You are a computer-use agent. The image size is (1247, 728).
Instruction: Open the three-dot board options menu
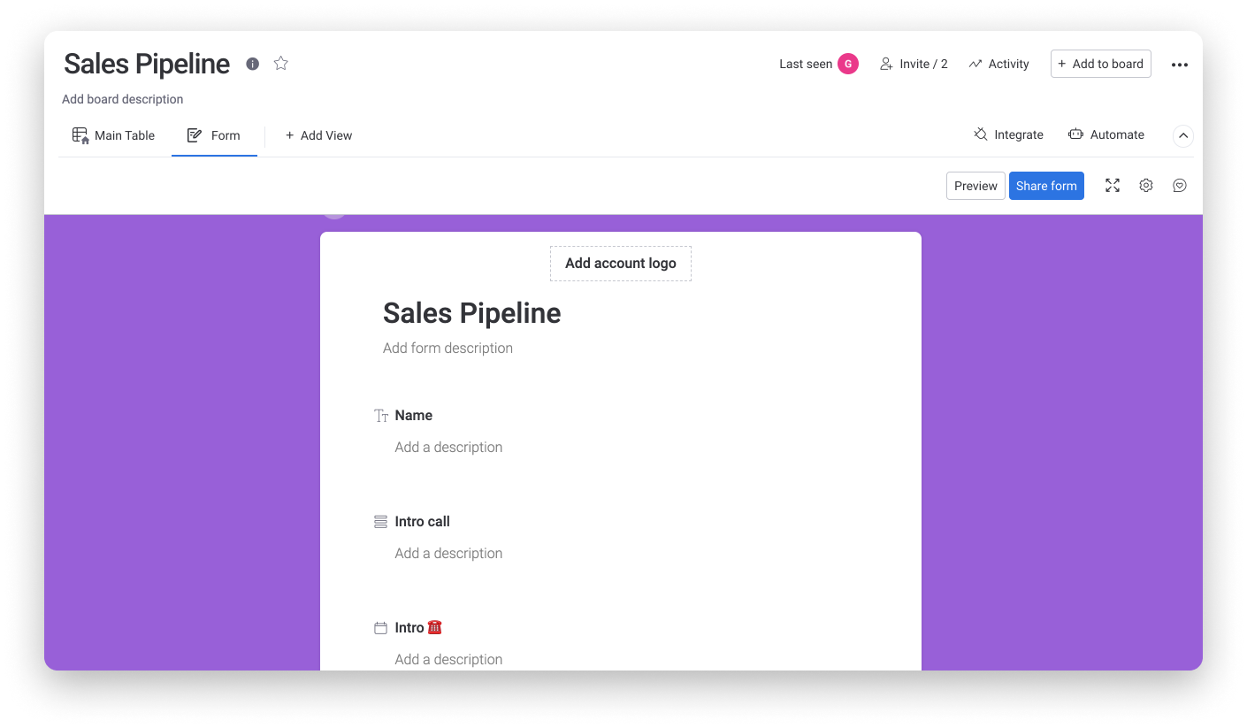pos(1180,65)
